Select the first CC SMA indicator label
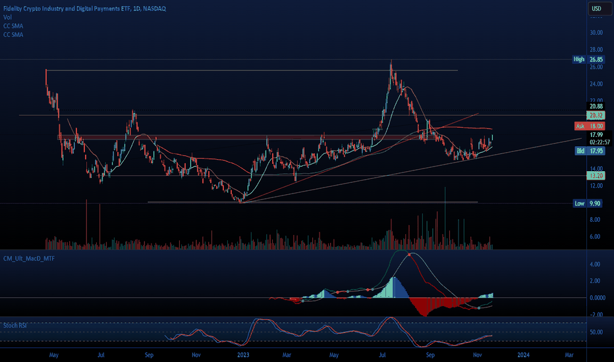Viewport: 614px width, 362px height. [x=13, y=26]
